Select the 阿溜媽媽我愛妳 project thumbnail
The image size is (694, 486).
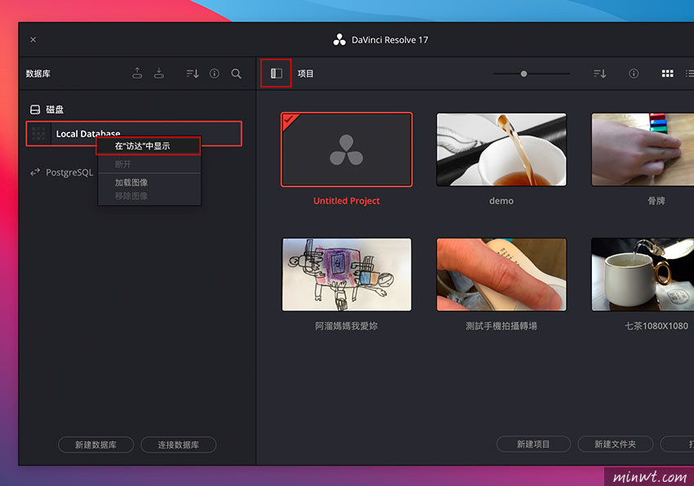click(346, 274)
